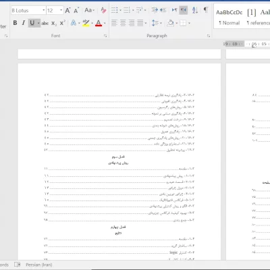Expand the Line Spacing dropdown arrow
The height and width of the screenshot is (270, 270).
tap(161, 23)
